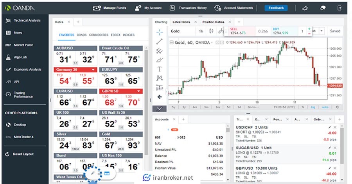Screen dimensions: 352x184
Task: Click the SELL 1294.673 button
Action: (242, 31)
